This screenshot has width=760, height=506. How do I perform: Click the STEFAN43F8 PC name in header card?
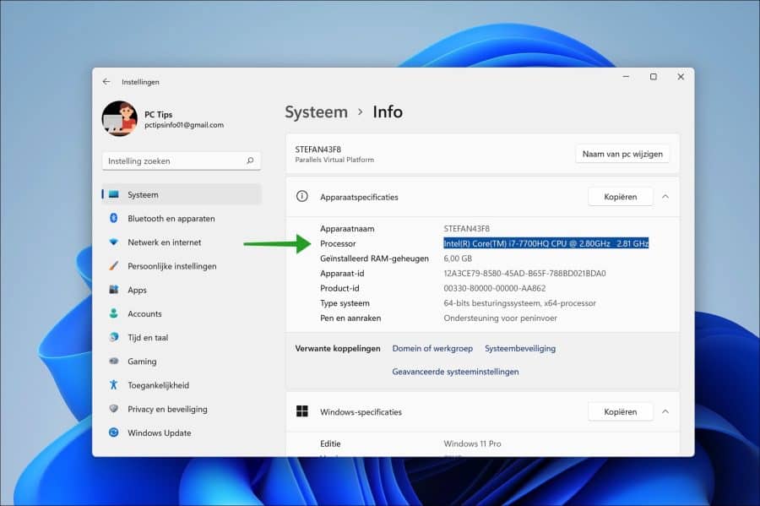(318, 150)
